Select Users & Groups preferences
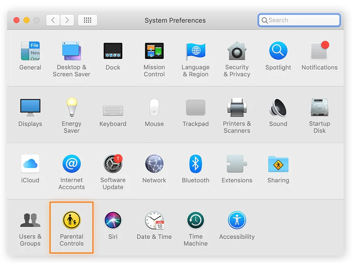Image resolution: width=352 pixels, height=263 pixels. click(30, 221)
